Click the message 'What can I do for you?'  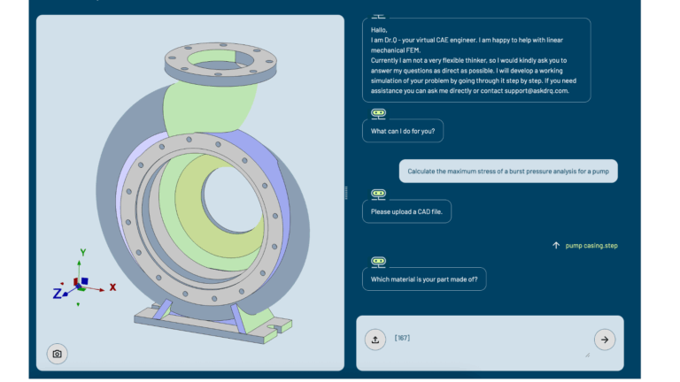pos(403,131)
